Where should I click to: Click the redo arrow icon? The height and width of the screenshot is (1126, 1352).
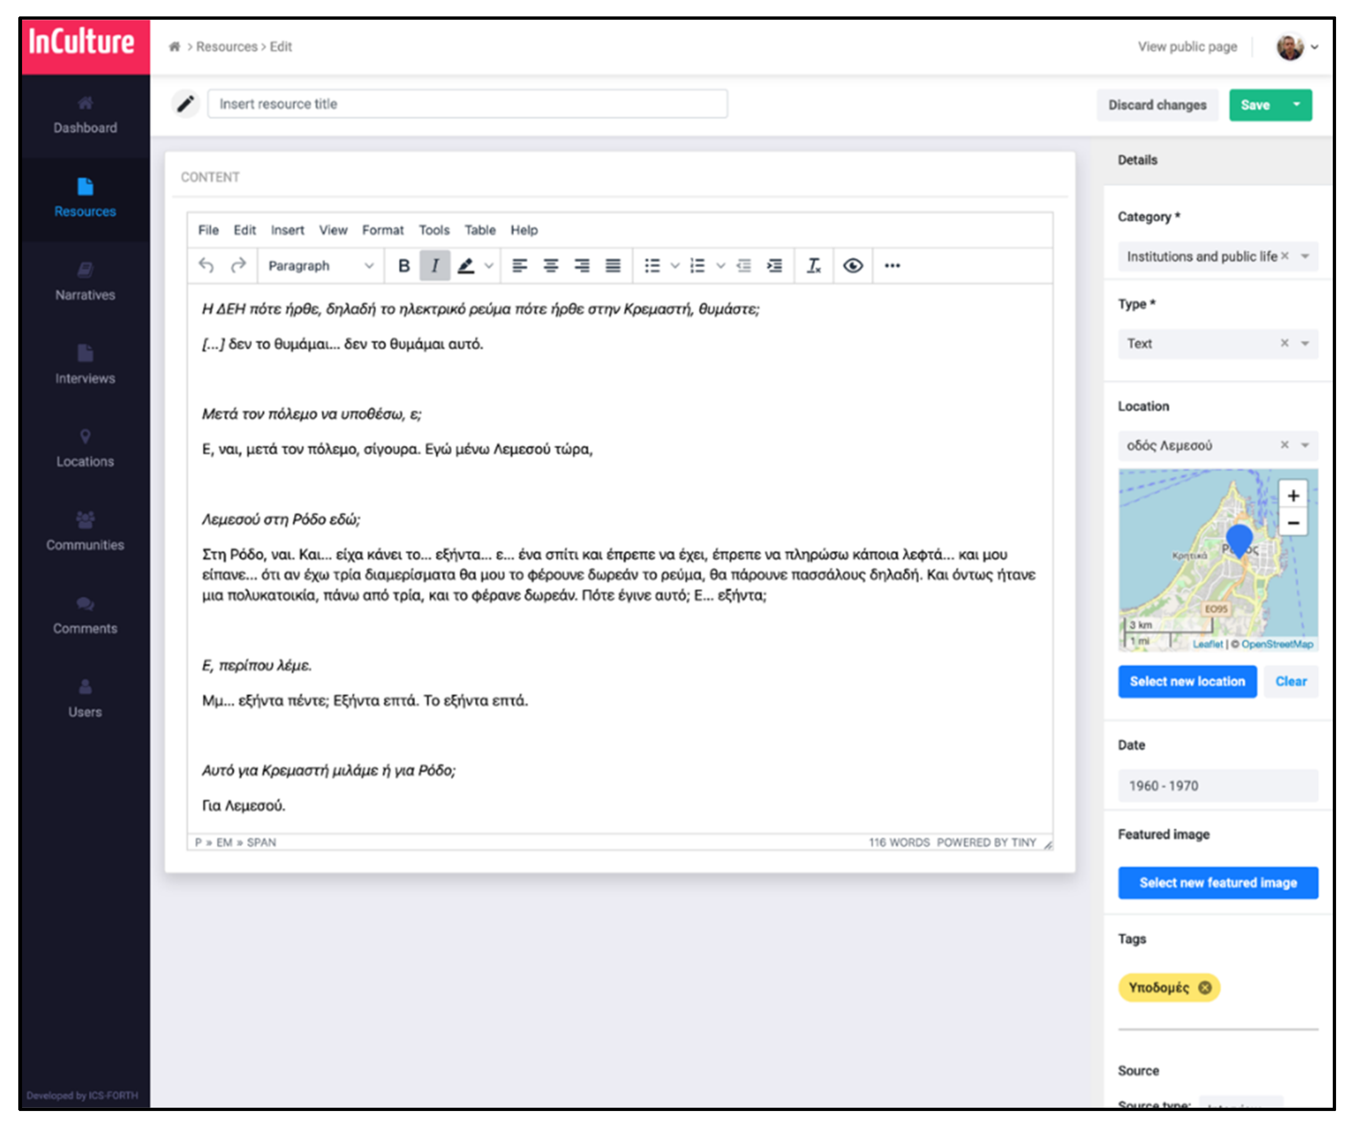pos(238,266)
